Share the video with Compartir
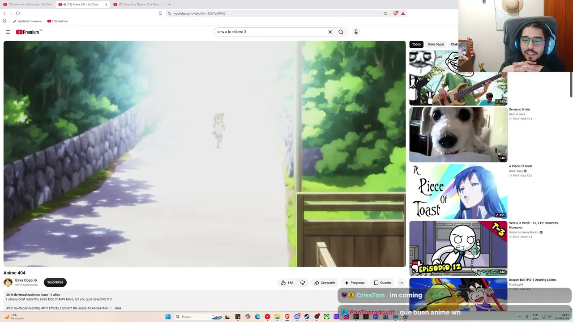The width and height of the screenshot is (573, 322). point(325,283)
